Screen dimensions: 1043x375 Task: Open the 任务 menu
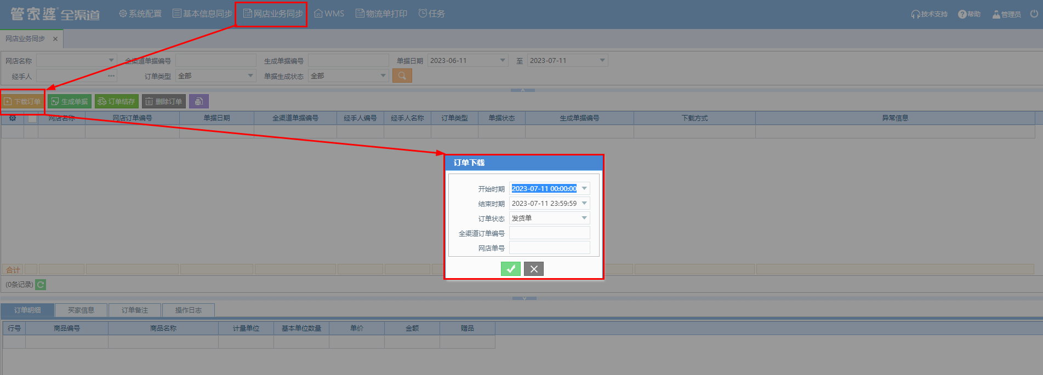pos(432,14)
